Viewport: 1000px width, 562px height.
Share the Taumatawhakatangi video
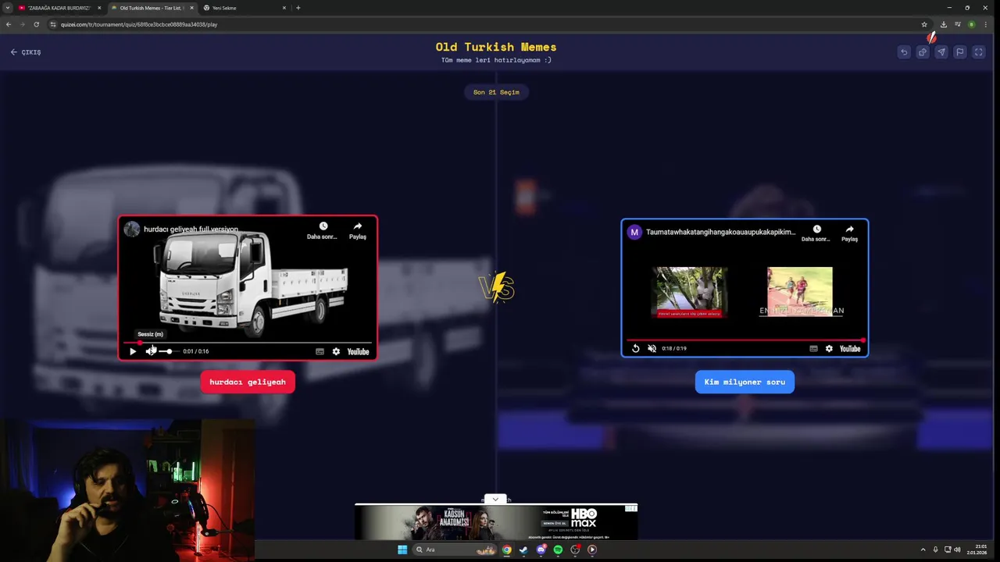(849, 233)
